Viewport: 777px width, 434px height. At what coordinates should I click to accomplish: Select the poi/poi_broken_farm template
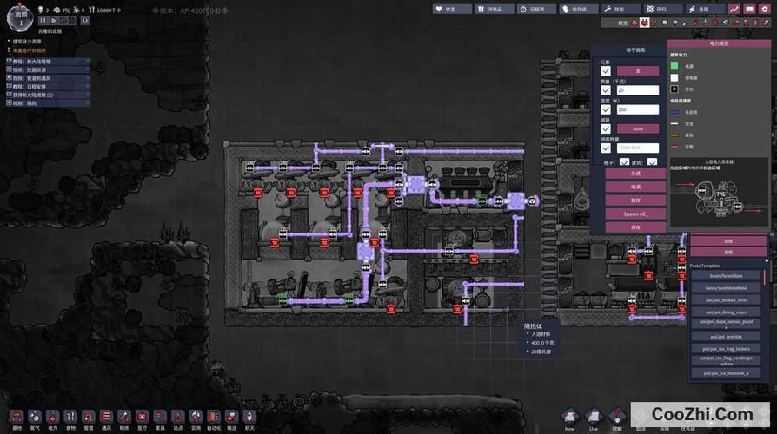click(726, 299)
